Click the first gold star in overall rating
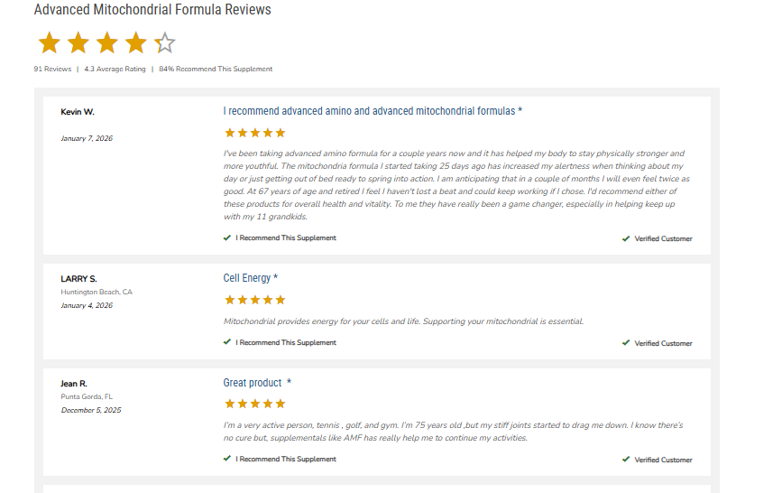The image size is (782, 493). (50, 42)
